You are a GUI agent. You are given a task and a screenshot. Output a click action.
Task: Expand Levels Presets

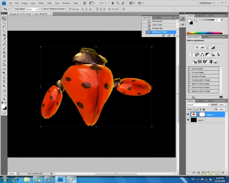(190, 69)
